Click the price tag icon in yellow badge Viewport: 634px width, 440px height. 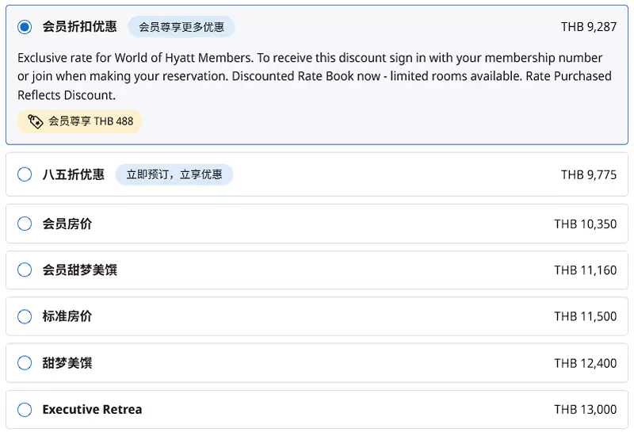tap(35, 121)
